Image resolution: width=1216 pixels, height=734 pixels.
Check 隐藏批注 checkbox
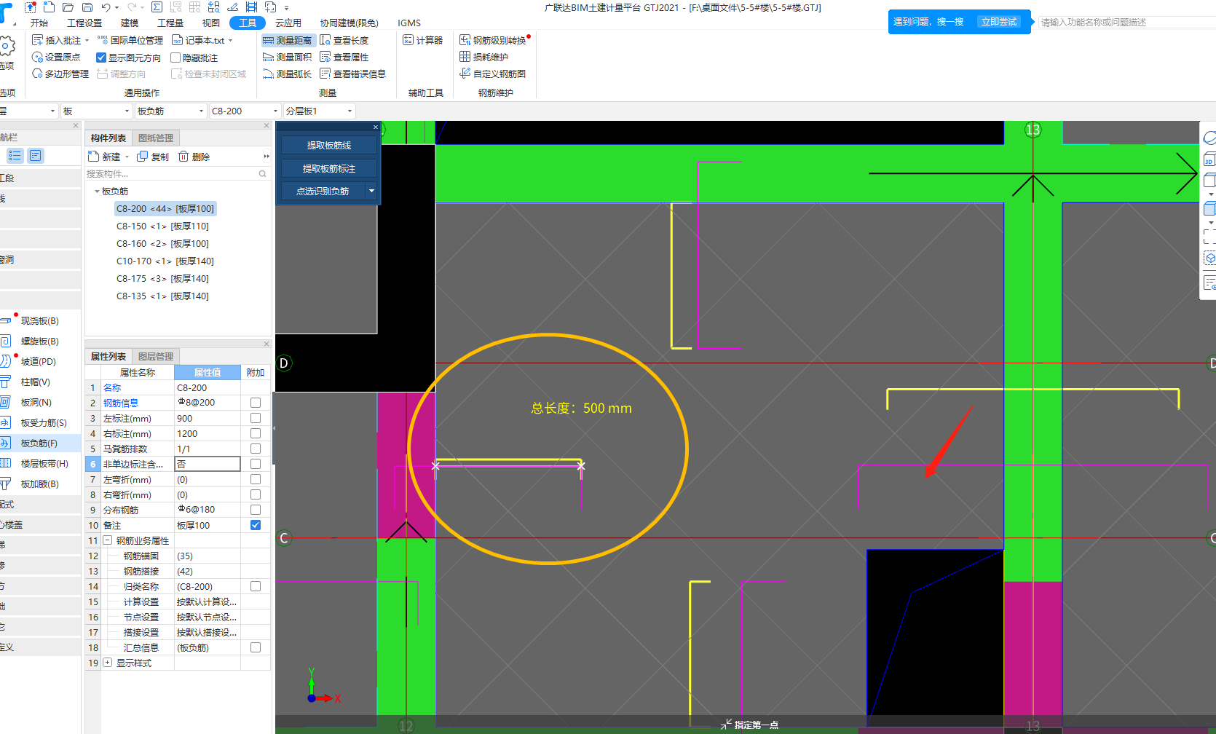coord(175,58)
